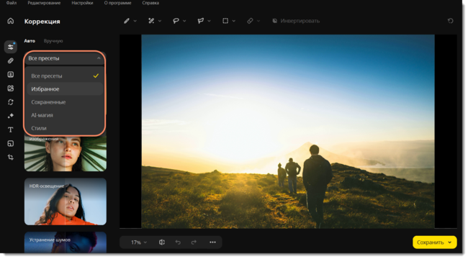Open the portrait sidebar tool

11,75
